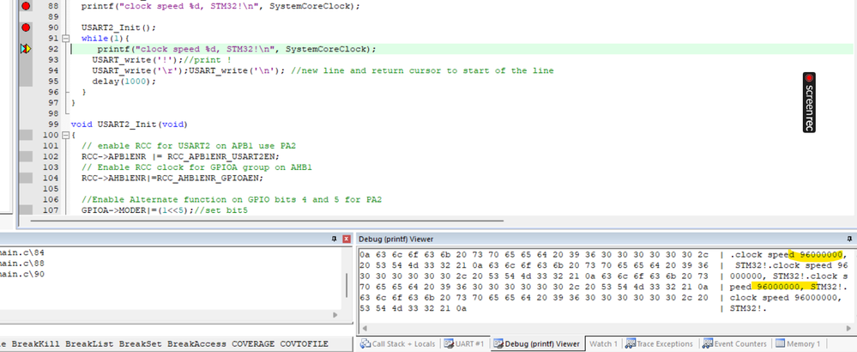Click comment 'enable RCC for USART2' line 101
Image resolution: width=857 pixels, height=352 pixels.
[x=189, y=145]
